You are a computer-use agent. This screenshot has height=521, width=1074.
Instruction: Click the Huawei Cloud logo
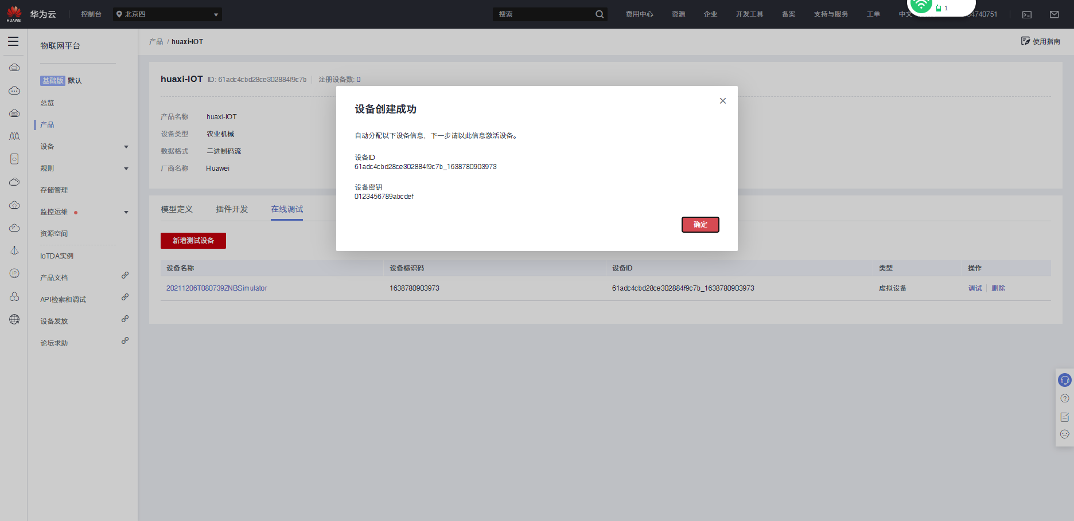[x=14, y=14]
